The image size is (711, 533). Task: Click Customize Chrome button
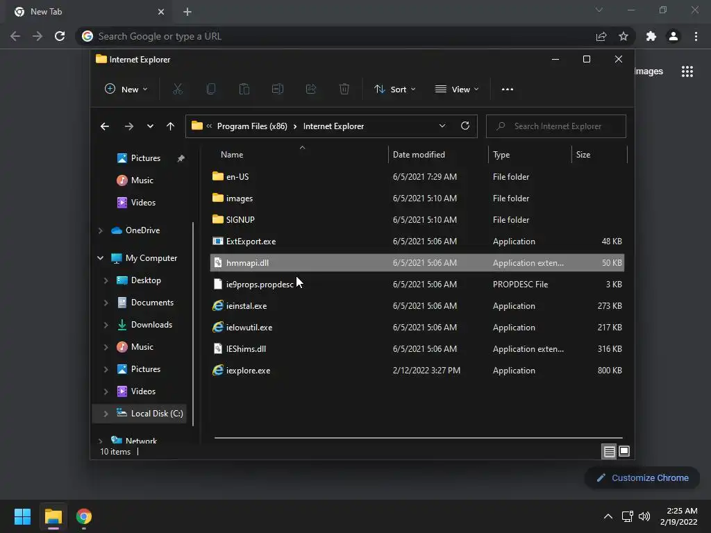click(642, 477)
